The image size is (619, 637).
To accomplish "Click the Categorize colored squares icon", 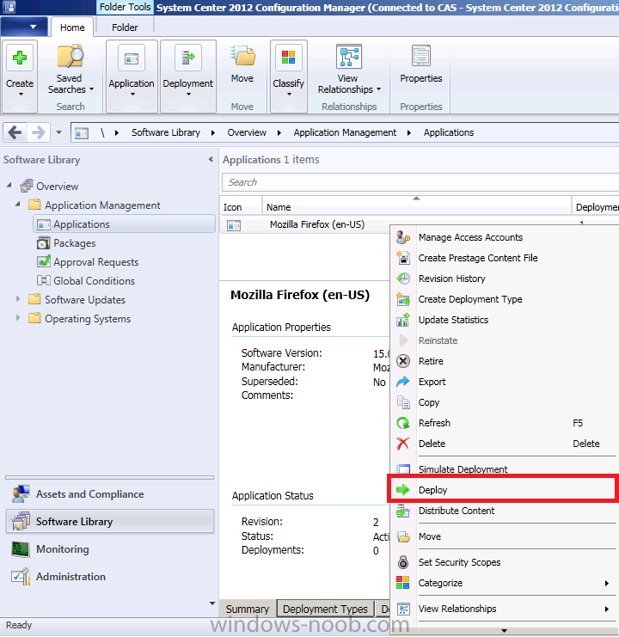I will (403, 583).
